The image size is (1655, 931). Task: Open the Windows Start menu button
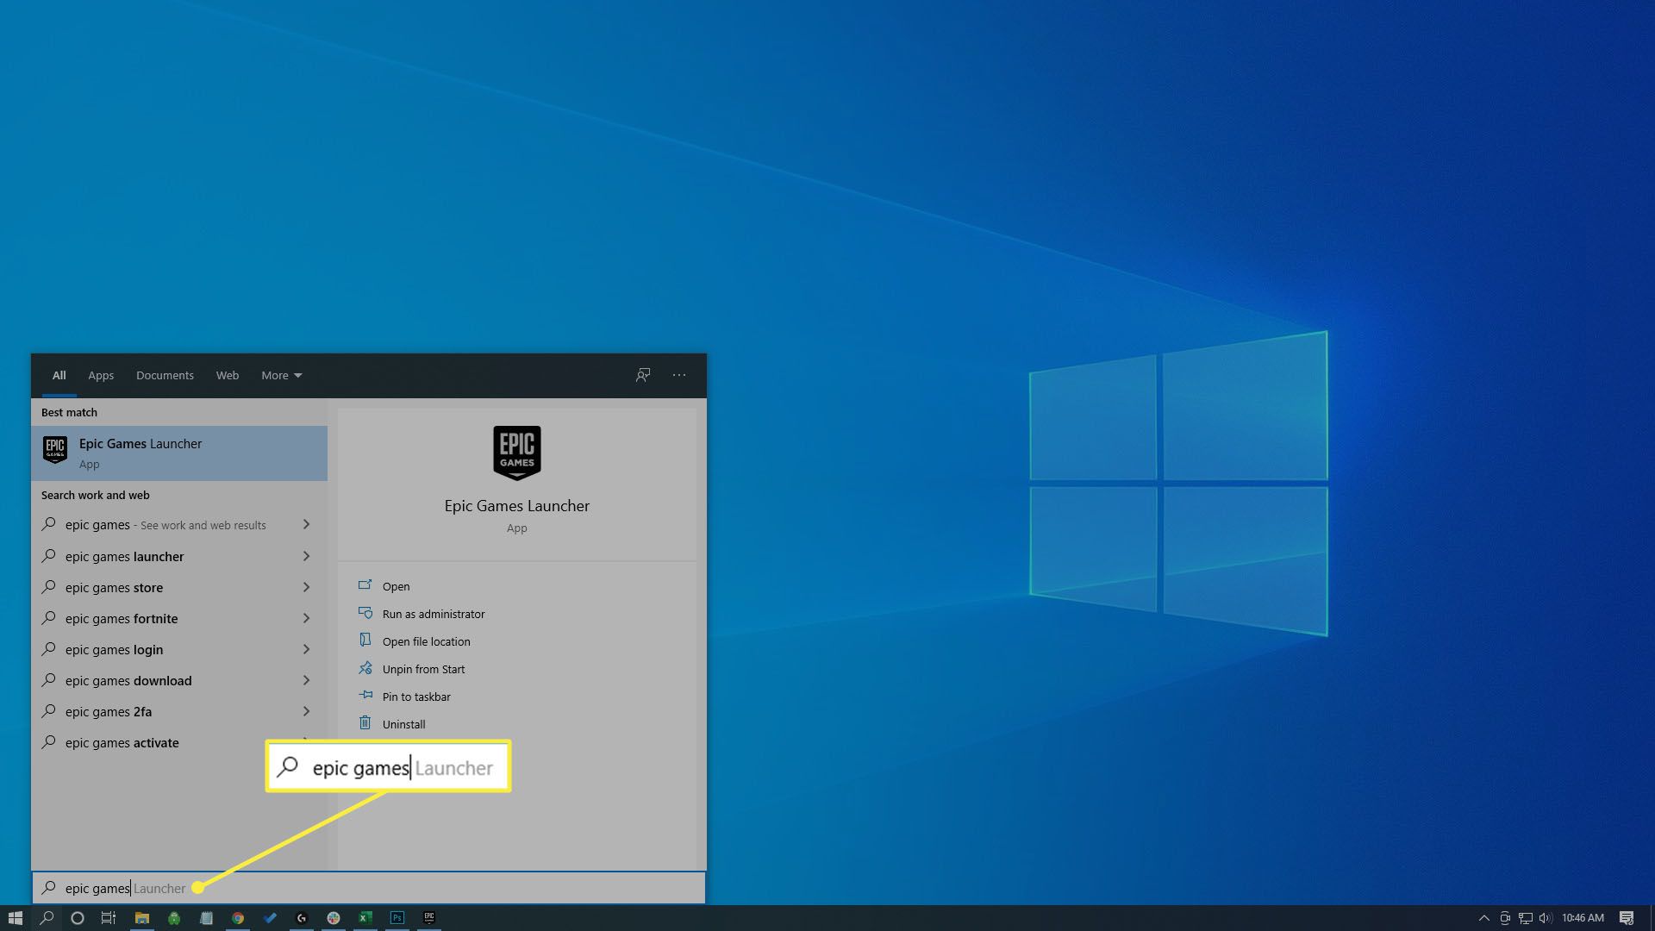pyautogui.click(x=15, y=918)
